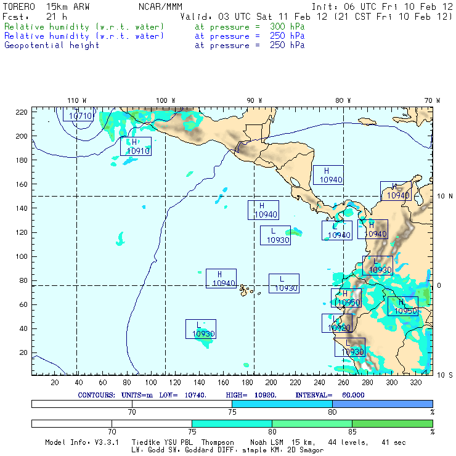The height and width of the screenshot is (456, 456).
Task: Click the "0" equator latitude label
Action: pos(439,285)
